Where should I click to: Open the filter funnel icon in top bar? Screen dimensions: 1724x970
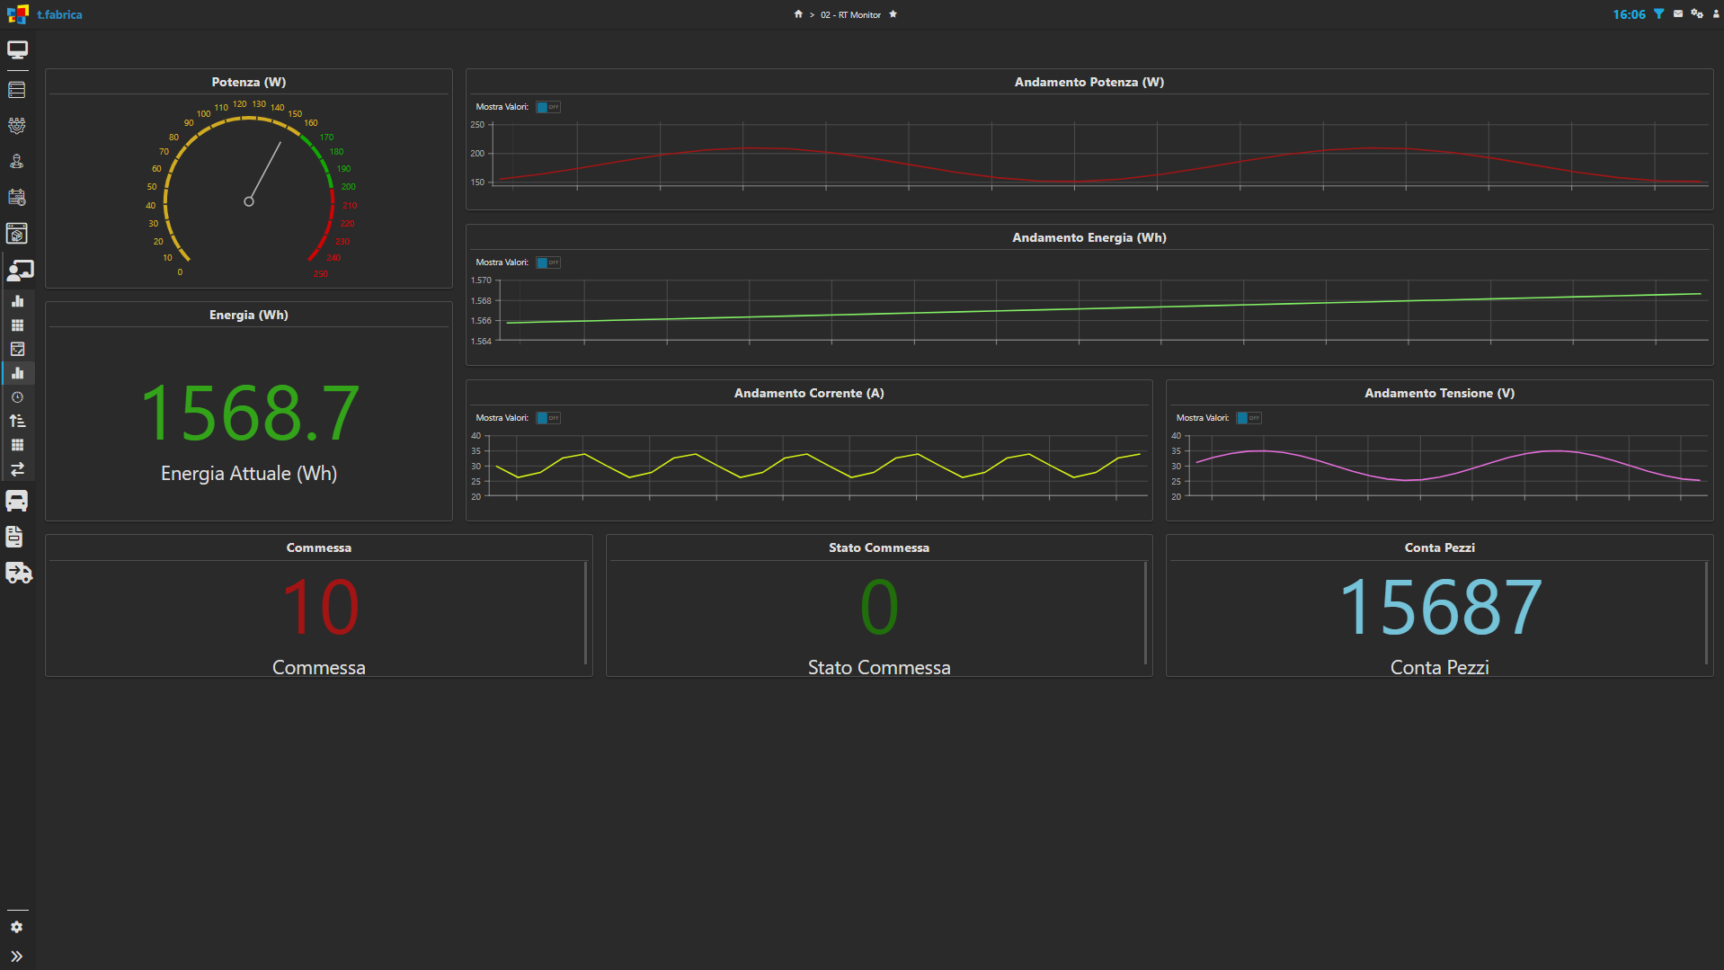(x=1658, y=14)
